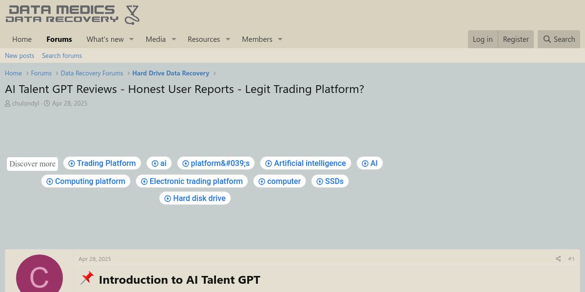585x292 pixels.
Task: Click the pushpin icon beside Introduction heading
Action: coord(87,278)
